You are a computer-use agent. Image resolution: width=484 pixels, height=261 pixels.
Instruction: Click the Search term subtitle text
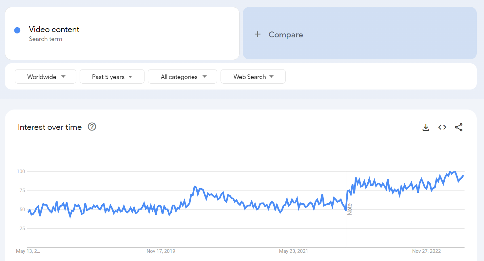coord(46,39)
